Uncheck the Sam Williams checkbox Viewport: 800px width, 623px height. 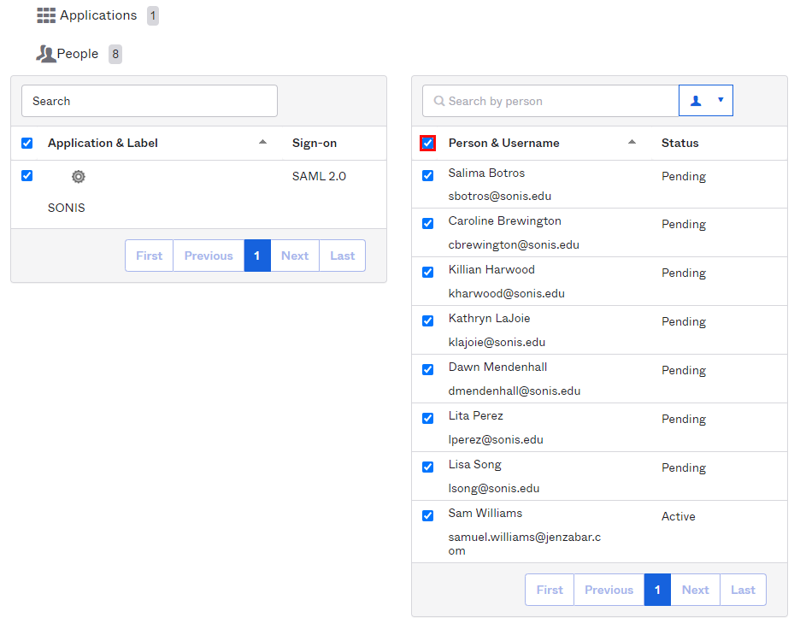[x=428, y=516]
